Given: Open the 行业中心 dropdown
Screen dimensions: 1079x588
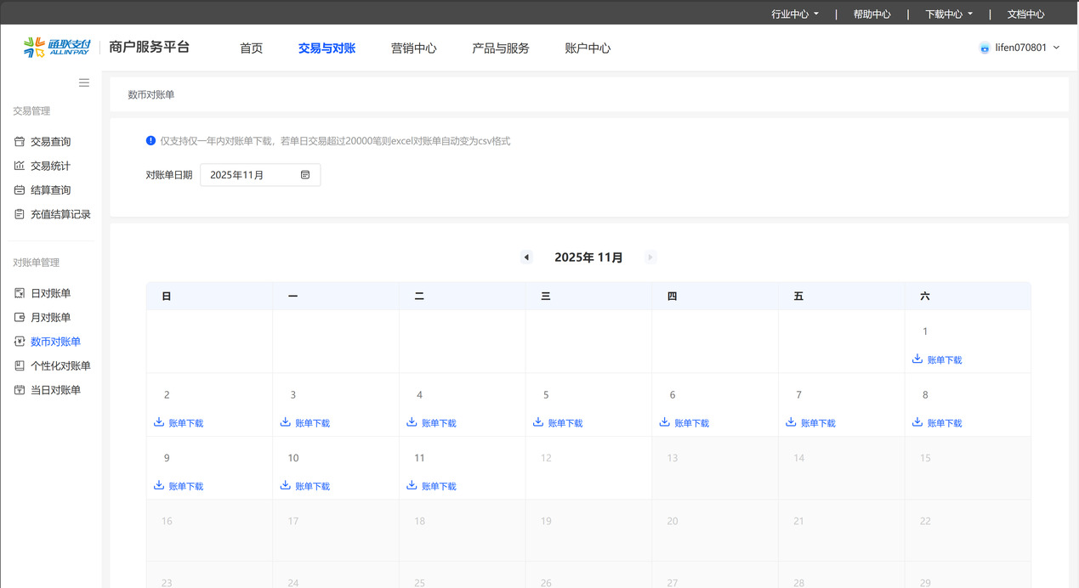Looking at the screenshot, I should click(x=795, y=14).
